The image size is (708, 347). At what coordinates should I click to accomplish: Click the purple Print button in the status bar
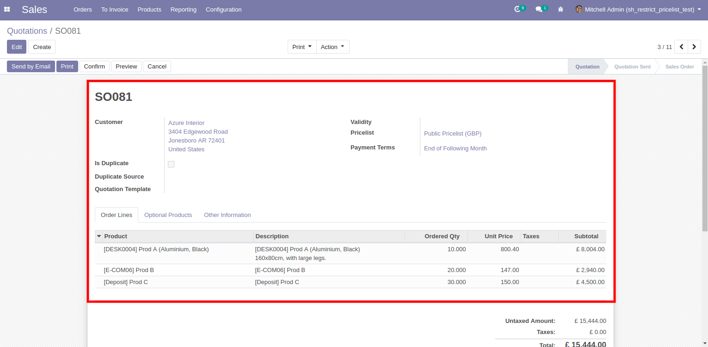67,66
